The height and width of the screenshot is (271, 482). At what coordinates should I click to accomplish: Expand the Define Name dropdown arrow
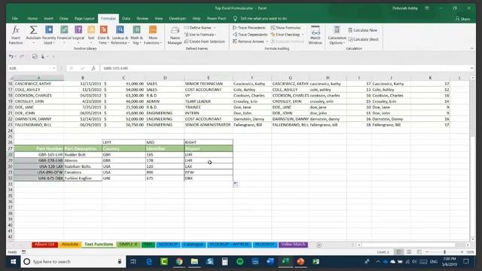click(x=214, y=28)
